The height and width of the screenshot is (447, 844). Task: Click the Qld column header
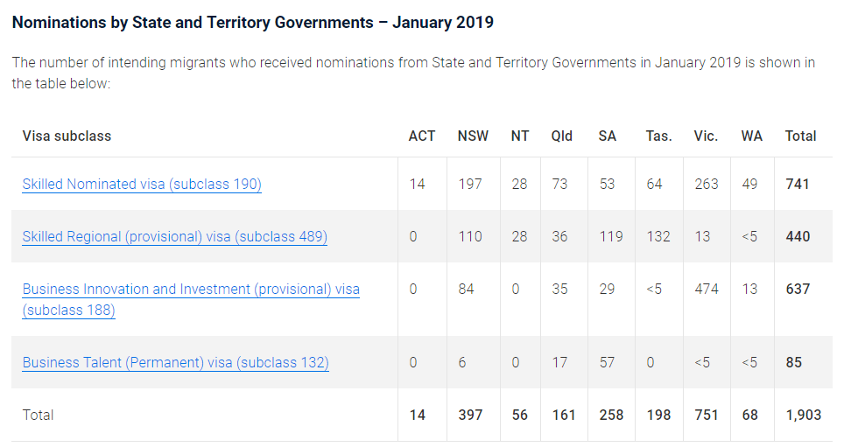561,136
